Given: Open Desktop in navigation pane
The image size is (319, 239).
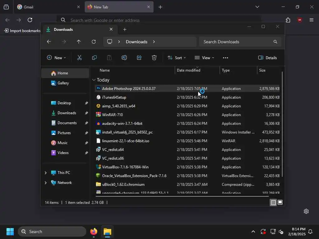Looking at the screenshot, I should [65, 103].
